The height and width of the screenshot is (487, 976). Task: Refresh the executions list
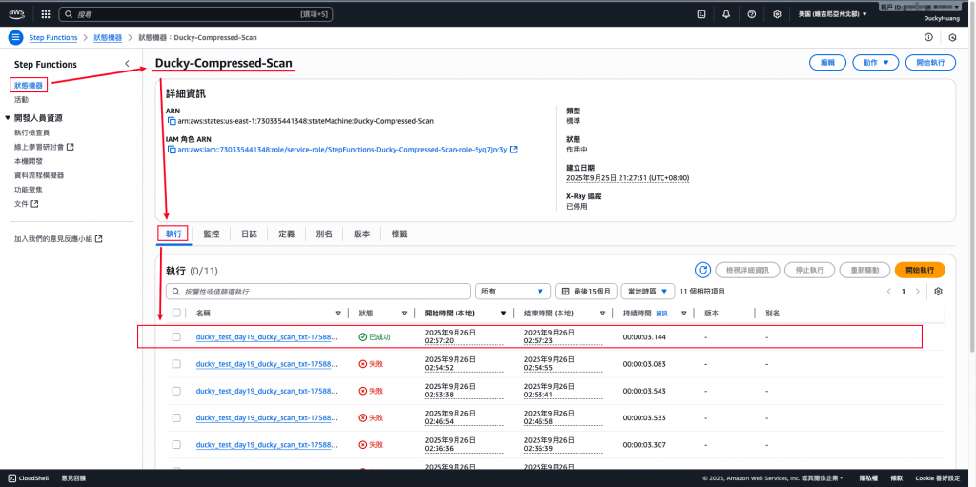(x=702, y=270)
